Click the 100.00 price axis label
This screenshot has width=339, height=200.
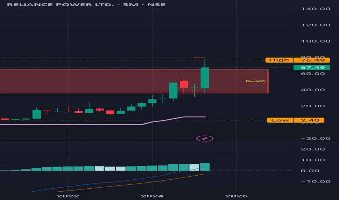(x=316, y=41)
